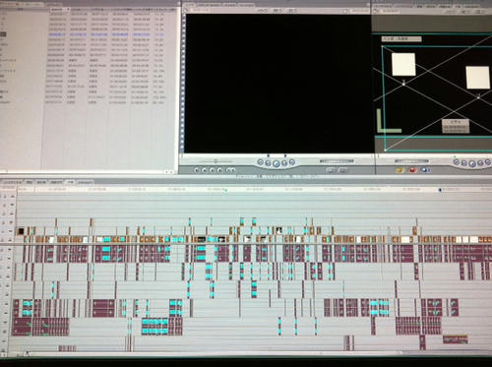Select the leftmost sequence tab in the Timeline

click(x=13, y=182)
